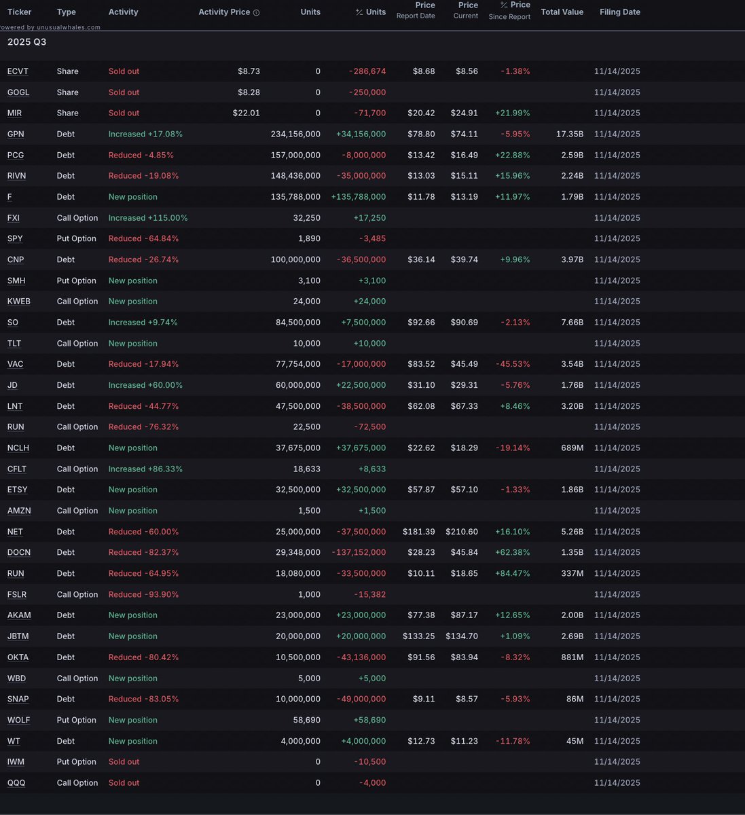
Task: Open the SNAP ticker link
Action: [18, 699]
